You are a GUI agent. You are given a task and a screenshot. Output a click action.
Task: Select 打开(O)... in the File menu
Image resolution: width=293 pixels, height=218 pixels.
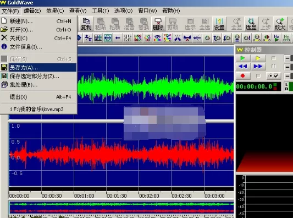click(x=38, y=30)
